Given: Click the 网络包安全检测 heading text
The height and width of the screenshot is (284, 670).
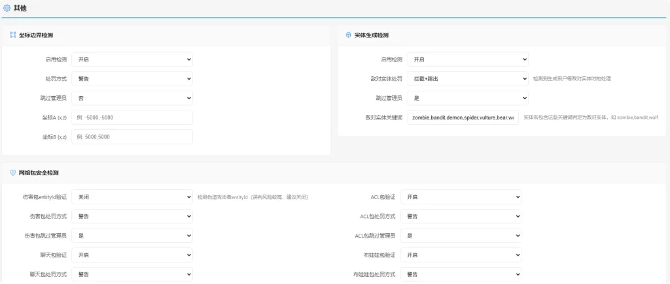Looking at the screenshot, I should click(x=39, y=173).
